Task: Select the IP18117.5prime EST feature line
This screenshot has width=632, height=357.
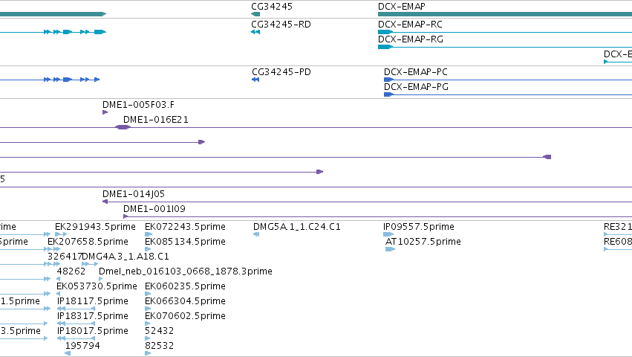Action: tap(76, 309)
